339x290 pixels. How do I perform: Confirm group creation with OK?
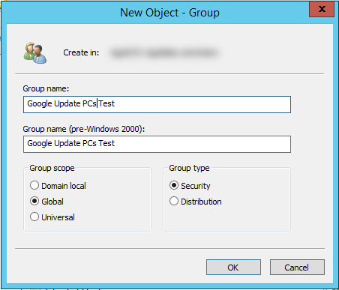(233, 268)
